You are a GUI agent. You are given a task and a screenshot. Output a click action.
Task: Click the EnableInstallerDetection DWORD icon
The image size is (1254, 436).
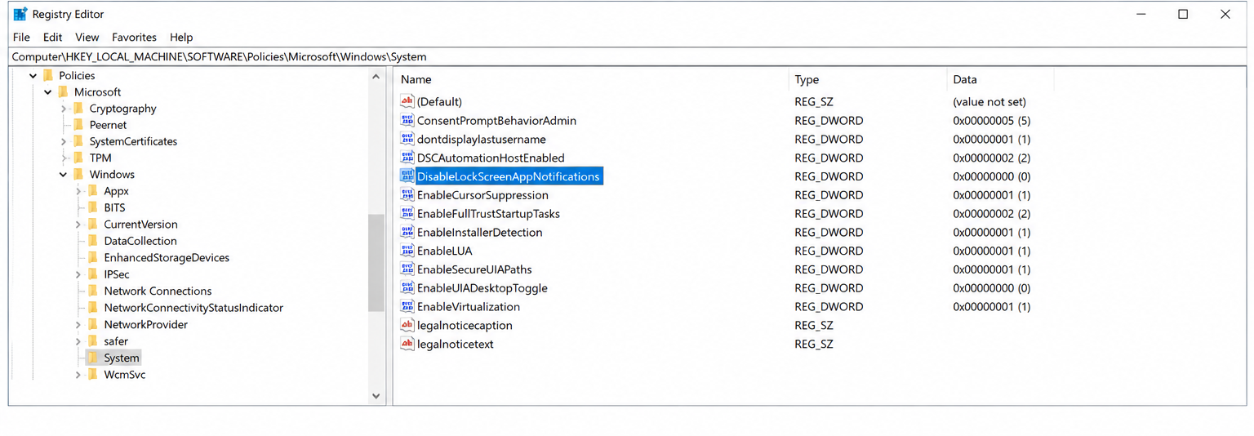tap(407, 232)
